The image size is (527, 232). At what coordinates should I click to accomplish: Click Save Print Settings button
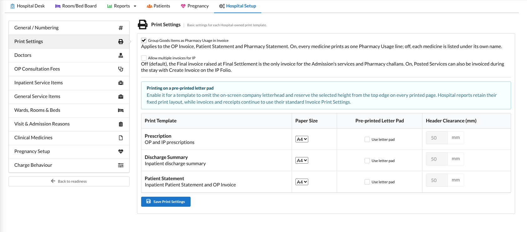coord(166,202)
